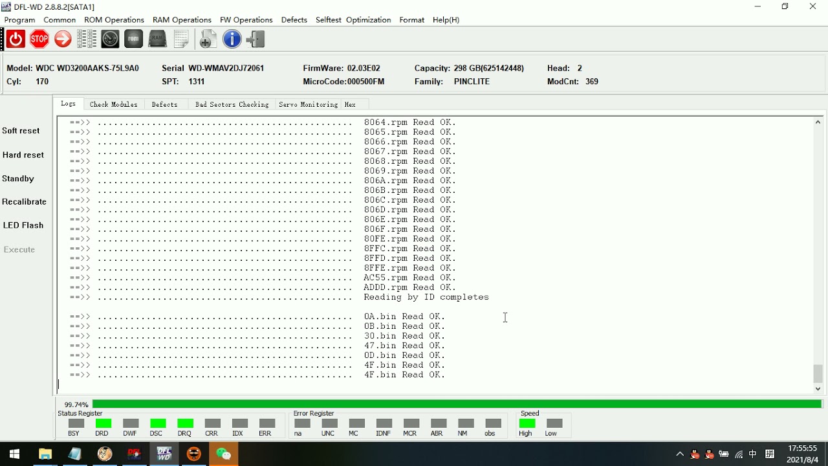The height and width of the screenshot is (466, 828).
Task: Switch to the Defects tab
Action: [x=164, y=104]
